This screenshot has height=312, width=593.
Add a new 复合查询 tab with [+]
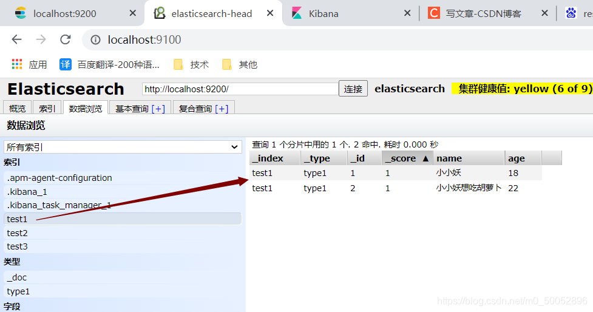[x=222, y=109]
